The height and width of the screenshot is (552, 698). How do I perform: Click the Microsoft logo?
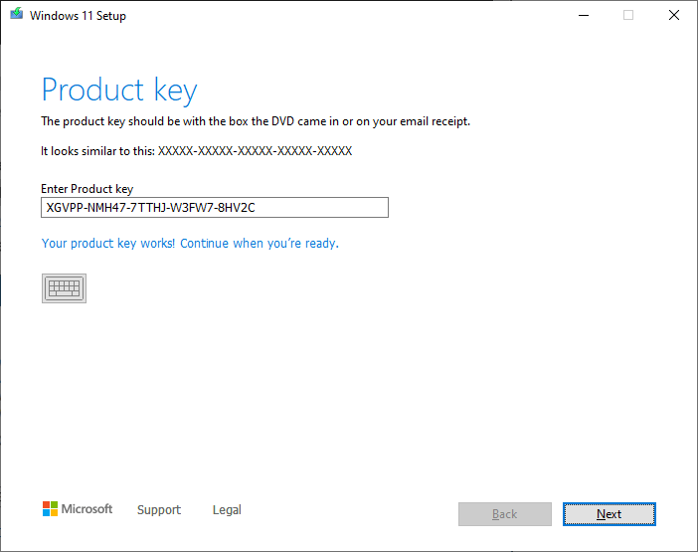point(78,509)
